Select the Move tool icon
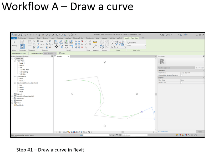Viewport: 219px width, 156px height. click(x=57, y=47)
